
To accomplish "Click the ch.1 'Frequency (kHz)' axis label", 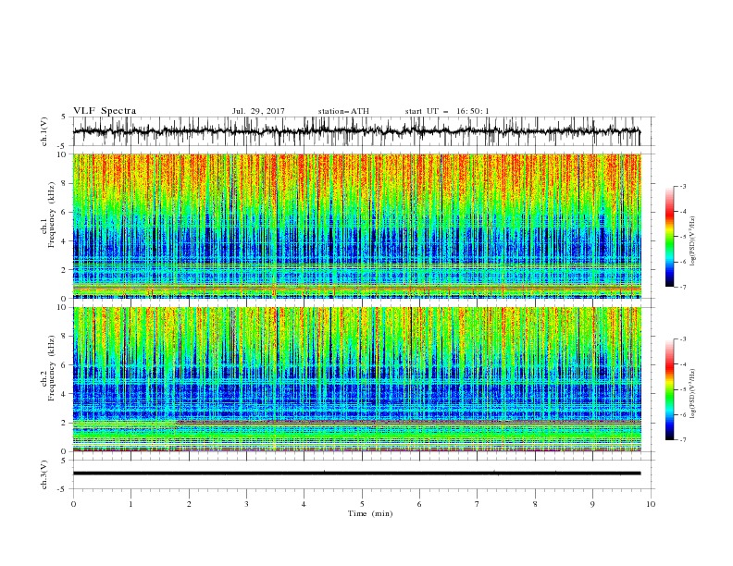I will pyautogui.click(x=51, y=215).
